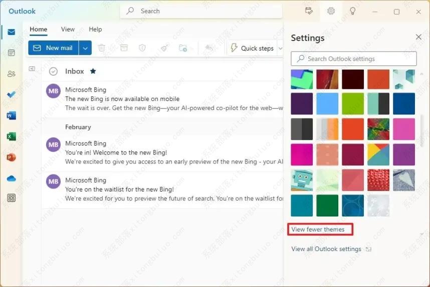430x287 pixels.
Task: Switch to the Home tab
Action: (x=39, y=29)
